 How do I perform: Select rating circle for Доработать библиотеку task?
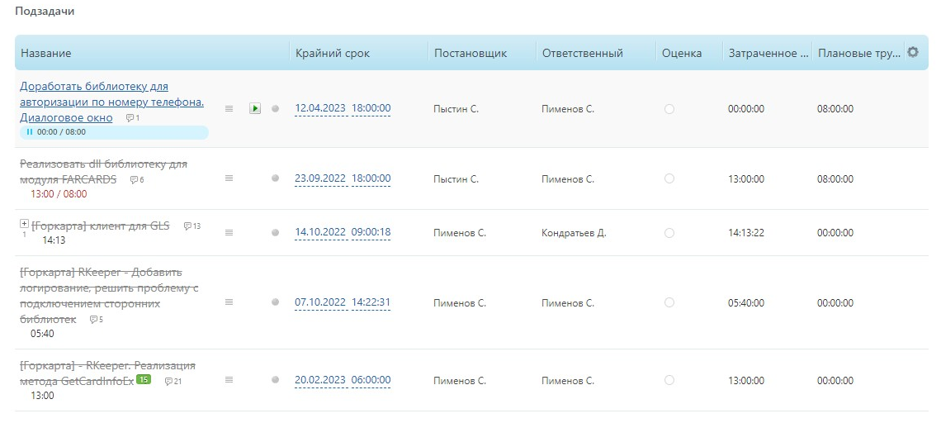(x=669, y=109)
